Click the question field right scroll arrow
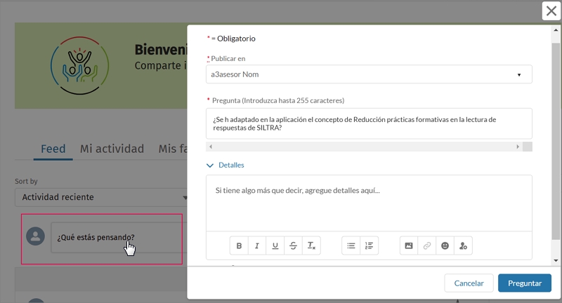 click(x=518, y=147)
